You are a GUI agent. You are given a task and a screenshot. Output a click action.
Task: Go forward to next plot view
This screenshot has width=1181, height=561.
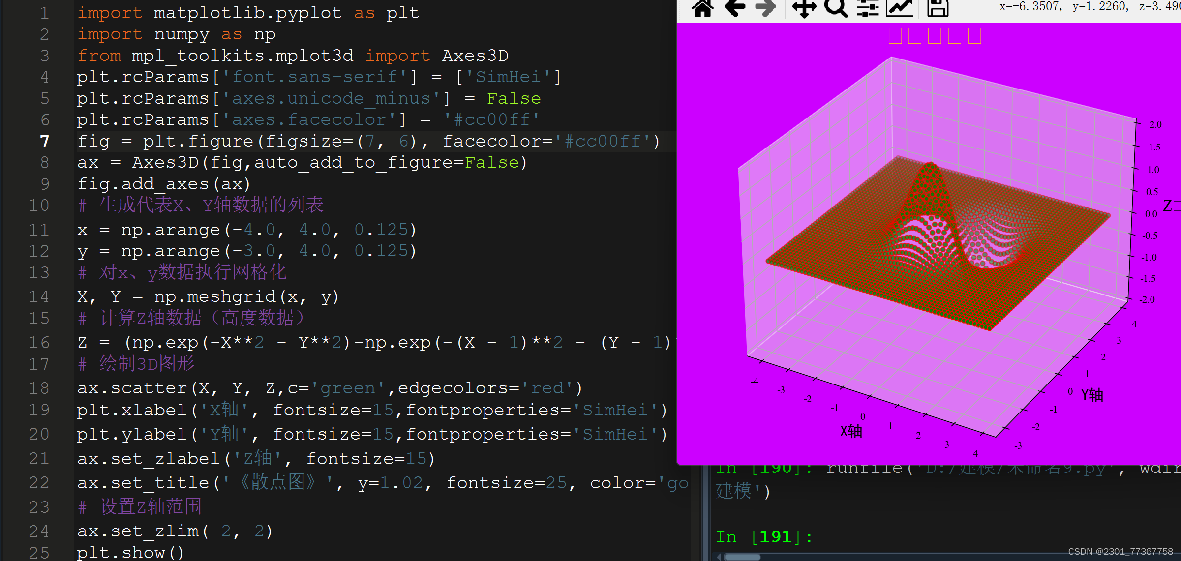pyautogui.click(x=765, y=8)
